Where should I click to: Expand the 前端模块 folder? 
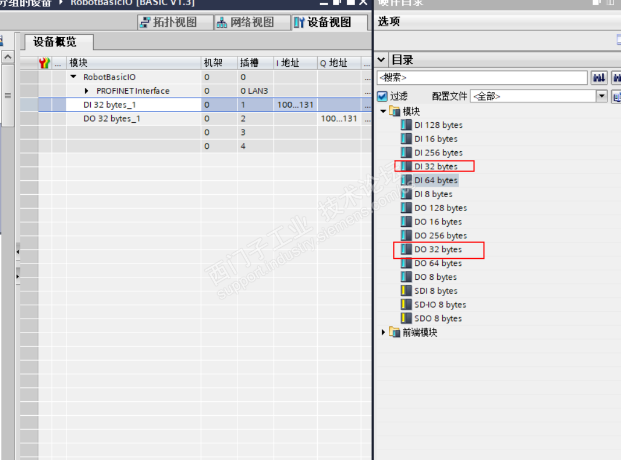[383, 333]
